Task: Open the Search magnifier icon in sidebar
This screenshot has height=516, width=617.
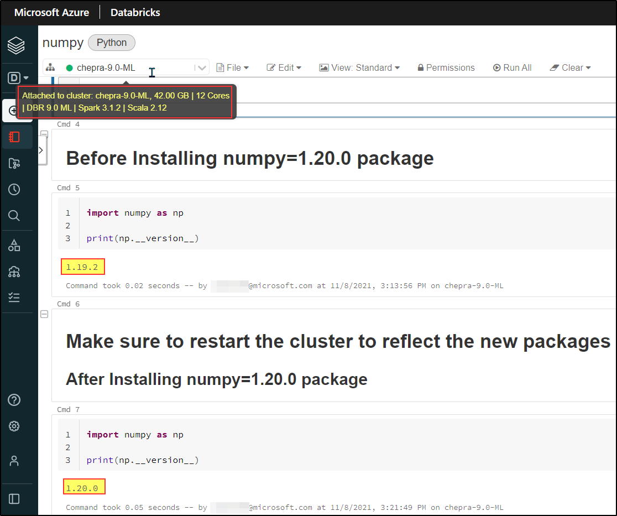Action: tap(14, 215)
